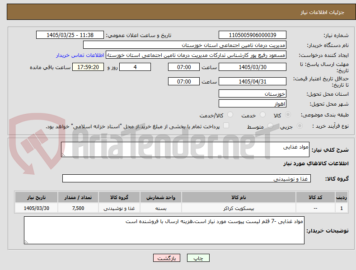Click the row number 1 cell
The width and height of the screenshot is (356, 270).
341,208
